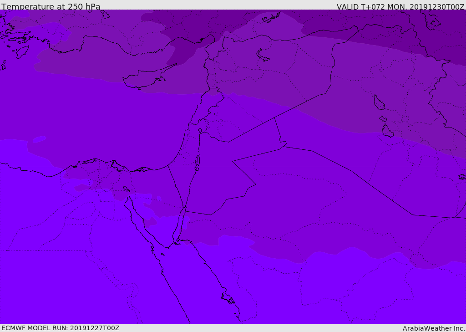Click the 'VALID T+072 MON. 20191230T00Z' label
The image size is (466, 332).
pos(400,6)
